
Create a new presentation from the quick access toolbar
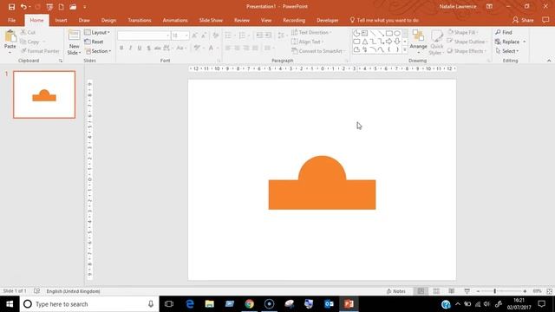pos(62,7)
